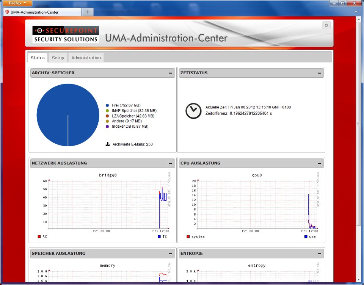Screen dimensions: 364x285
Task: Click the clock icon in Zeitstatus panel
Action: [193, 111]
